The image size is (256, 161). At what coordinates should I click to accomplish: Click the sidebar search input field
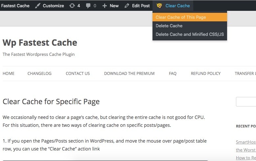[x=246, y=102]
